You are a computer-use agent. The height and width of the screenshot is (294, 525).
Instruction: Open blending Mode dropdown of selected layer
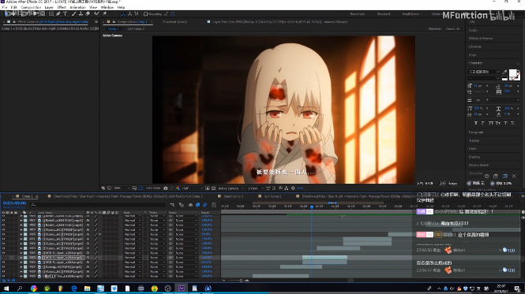coord(133,258)
